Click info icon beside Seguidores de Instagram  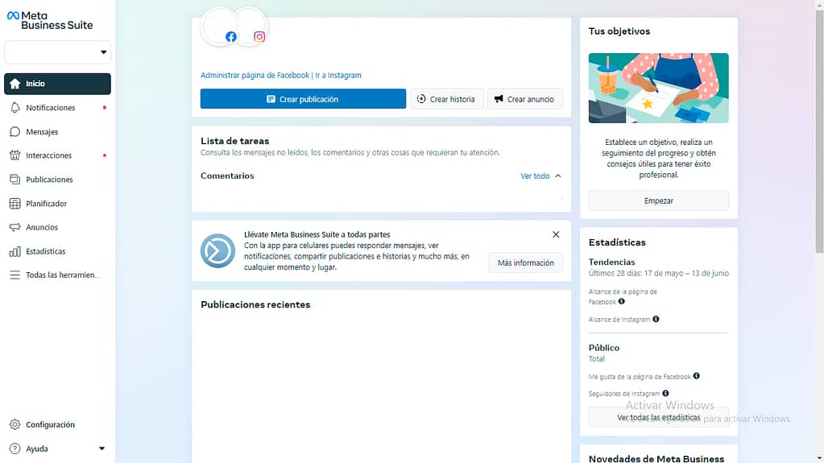click(666, 393)
